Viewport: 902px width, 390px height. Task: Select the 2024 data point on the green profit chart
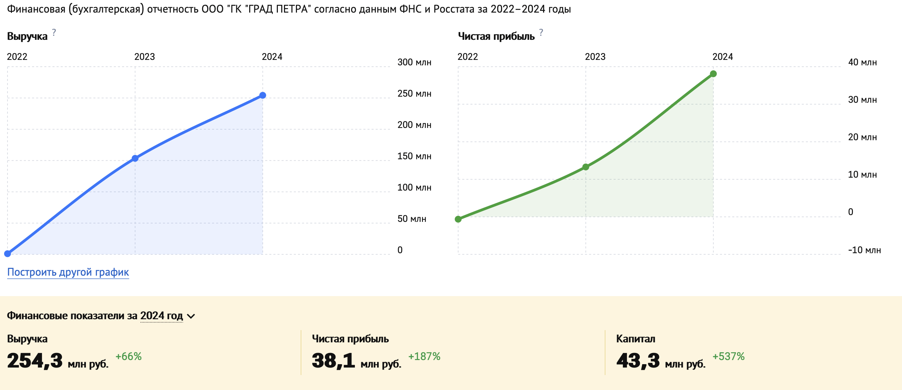tap(713, 74)
